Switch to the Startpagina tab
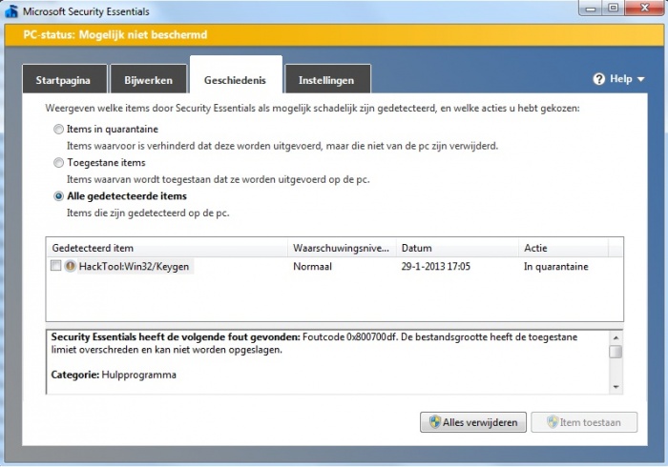This screenshot has width=668, height=467. pyautogui.click(x=65, y=79)
